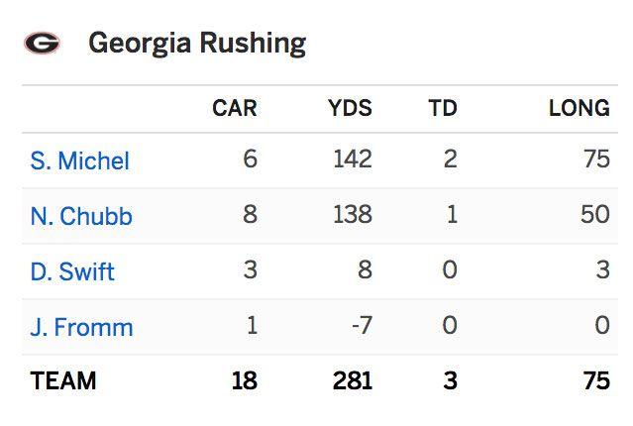
Task: Open J. Fromm player link
Action: point(81,327)
